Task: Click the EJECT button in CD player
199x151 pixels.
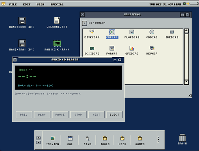Action: (115, 115)
